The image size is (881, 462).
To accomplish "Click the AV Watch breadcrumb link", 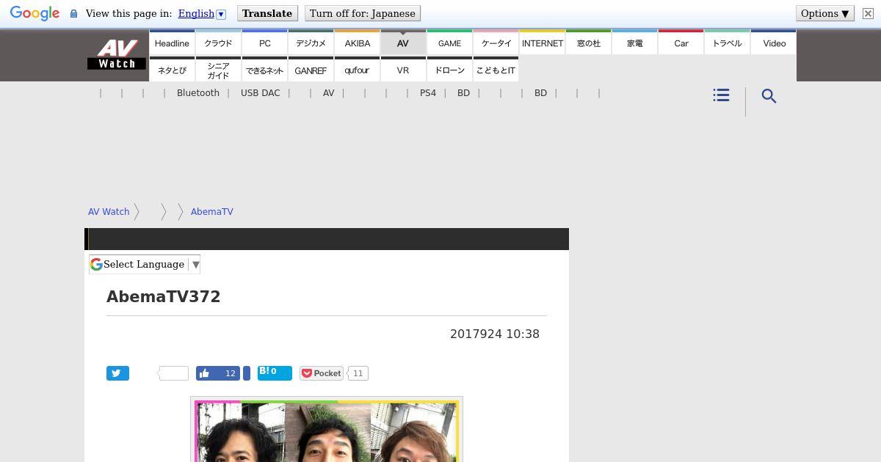I will tap(109, 212).
